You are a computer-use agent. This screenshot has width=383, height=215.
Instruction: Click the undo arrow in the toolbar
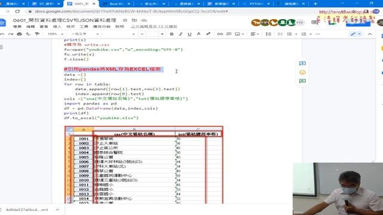pyautogui.click(x=2, y=34)
